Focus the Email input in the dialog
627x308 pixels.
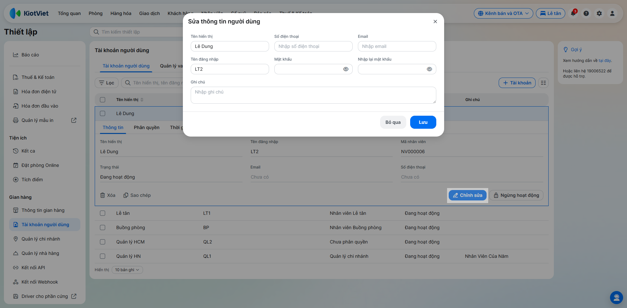click(x=397, y=46)
